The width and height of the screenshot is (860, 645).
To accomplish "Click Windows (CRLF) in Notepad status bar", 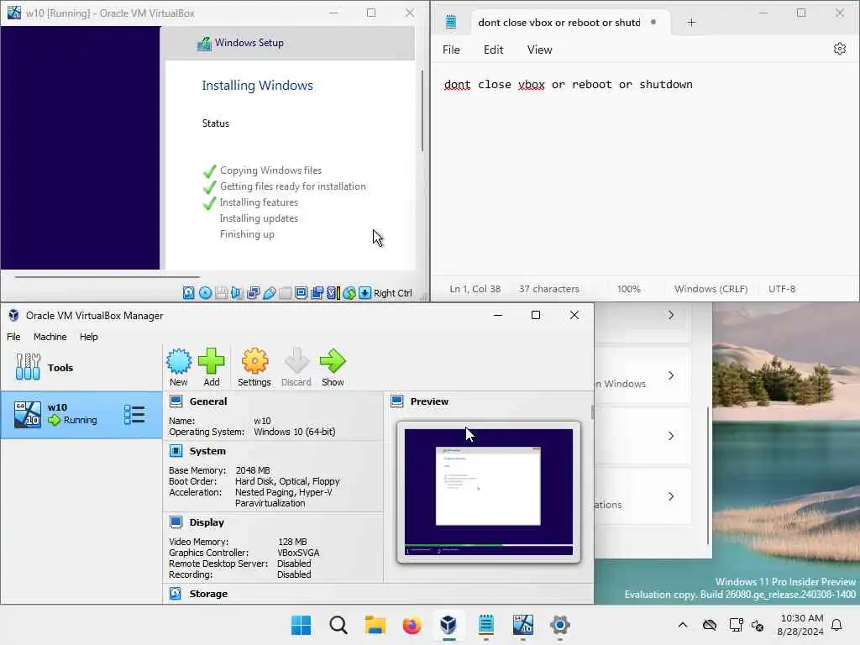I will [x=711, y=289].
